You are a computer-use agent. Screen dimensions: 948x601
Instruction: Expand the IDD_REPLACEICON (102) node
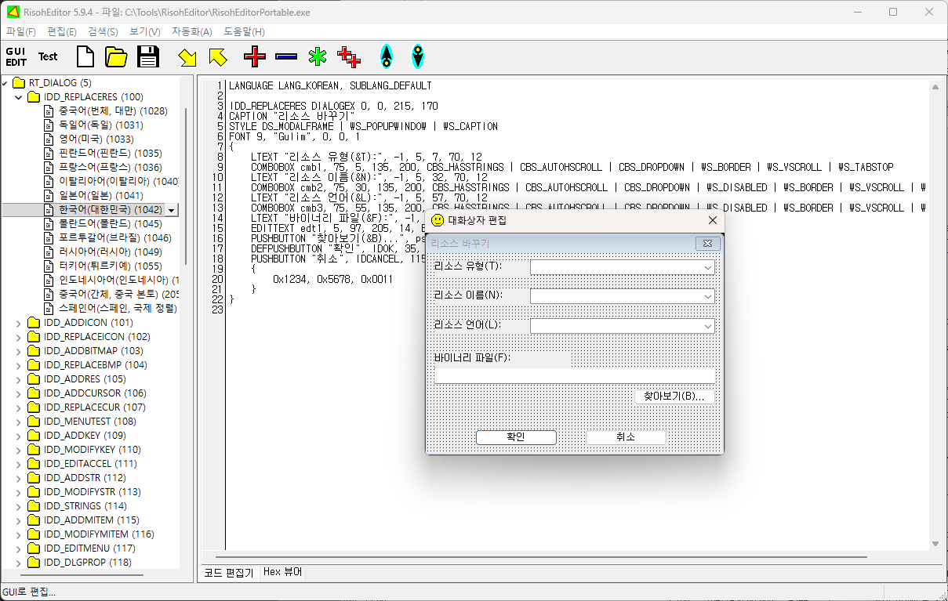click(x=20, y=337)
